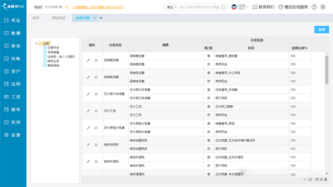This screenshot has height=187, width=333.
Task: Open the 账簿 module in sidebar
Action: pos(12,33)
